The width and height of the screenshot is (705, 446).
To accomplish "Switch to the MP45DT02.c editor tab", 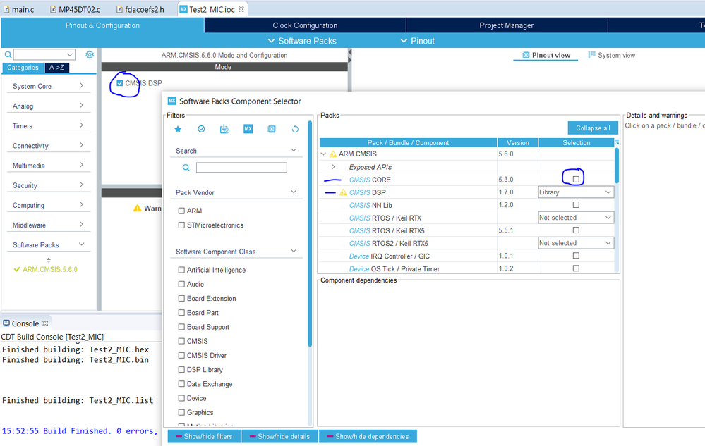I will 75,9.
